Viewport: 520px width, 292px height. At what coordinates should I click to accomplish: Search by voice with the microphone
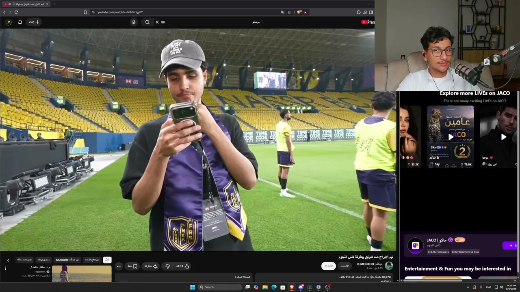(x=133, y=22)
